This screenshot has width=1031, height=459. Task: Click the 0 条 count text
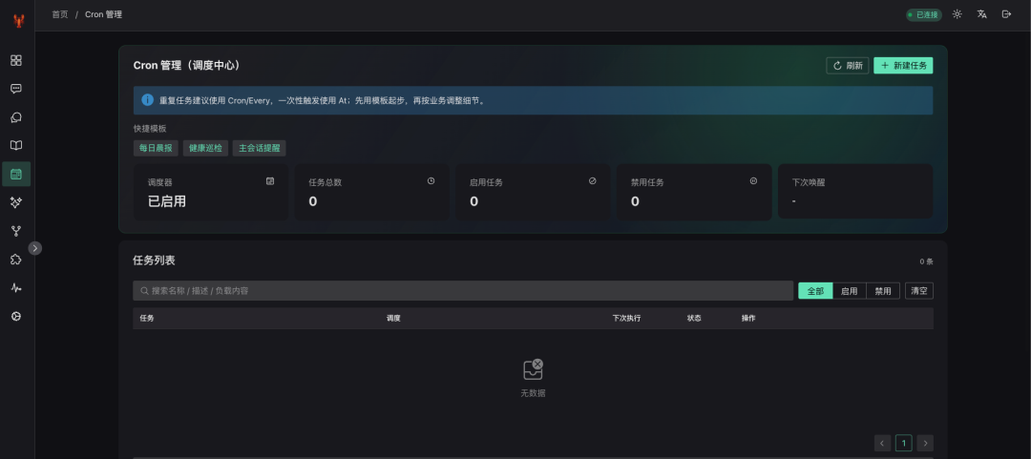click(926, 261)
